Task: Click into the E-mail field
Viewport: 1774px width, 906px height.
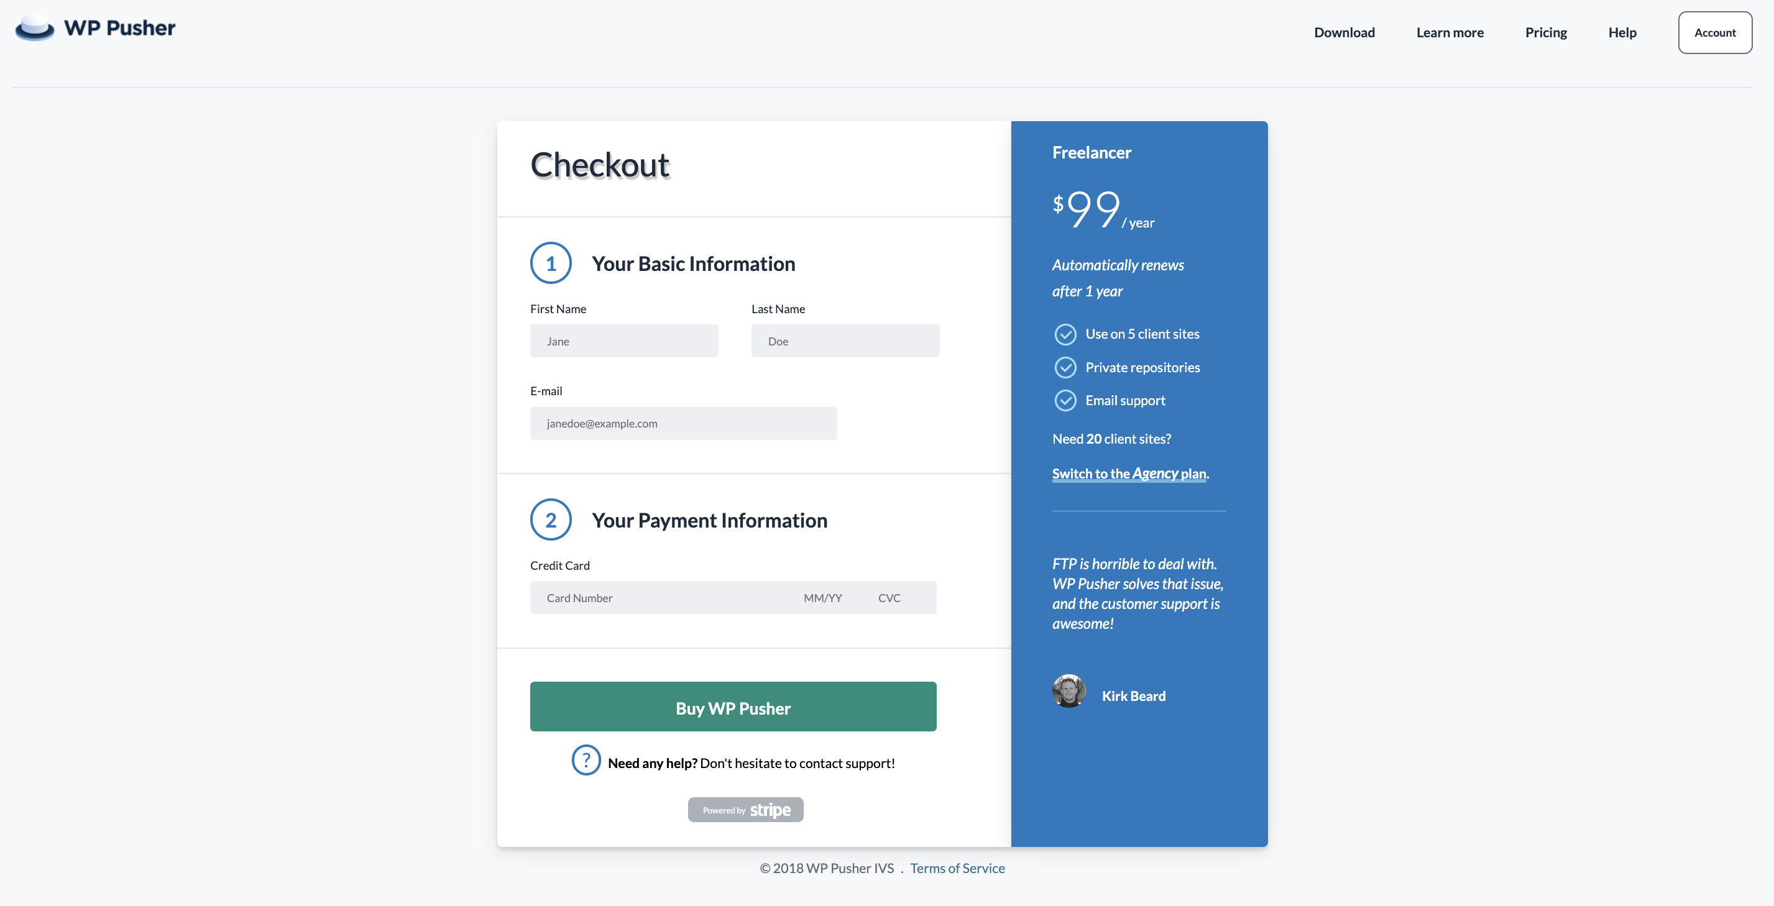Action: (x=683, y=423)
